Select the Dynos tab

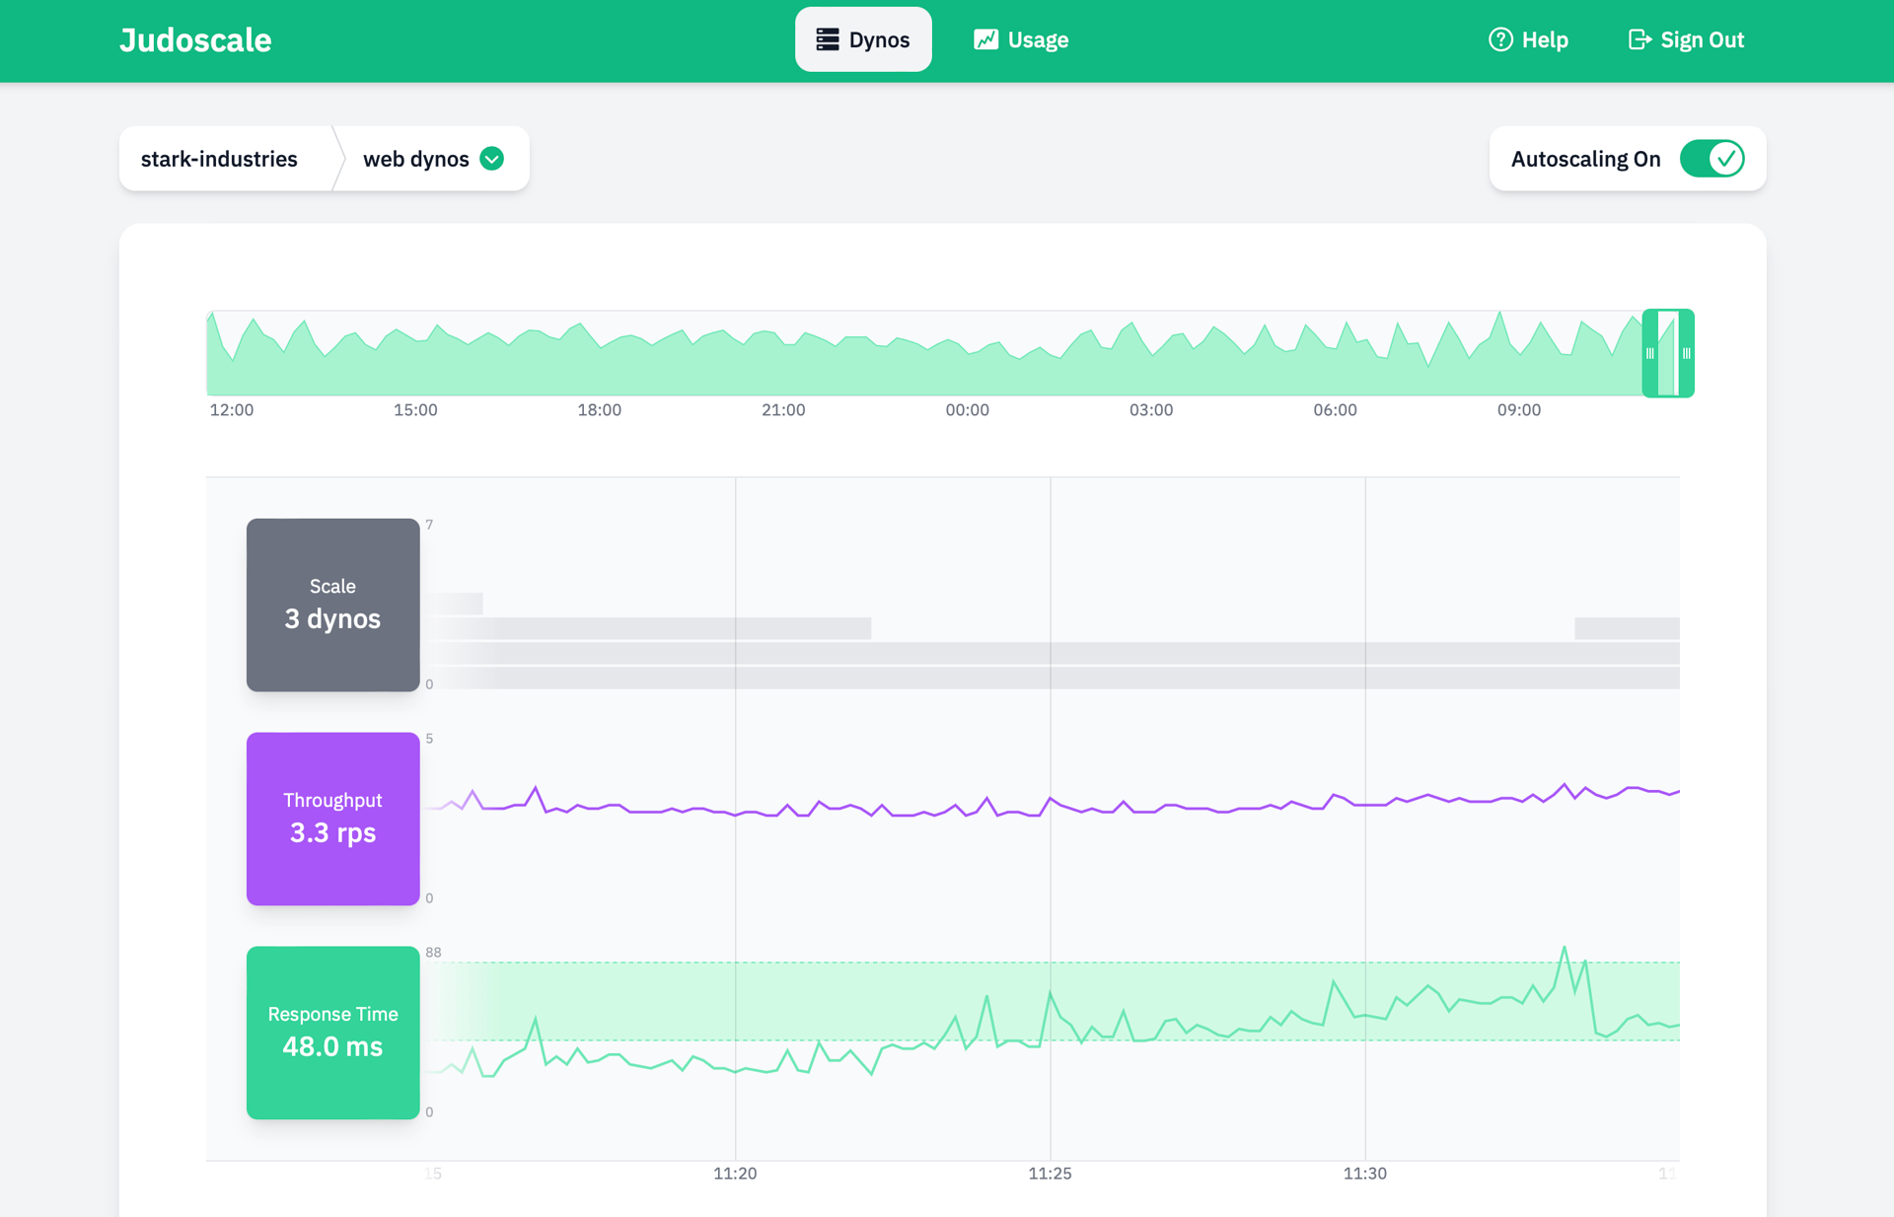863,38
